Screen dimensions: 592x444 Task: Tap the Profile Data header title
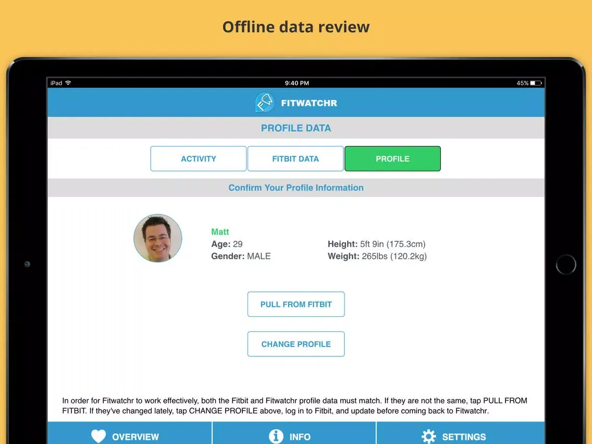pyautogui.click(x=296, y=128)
